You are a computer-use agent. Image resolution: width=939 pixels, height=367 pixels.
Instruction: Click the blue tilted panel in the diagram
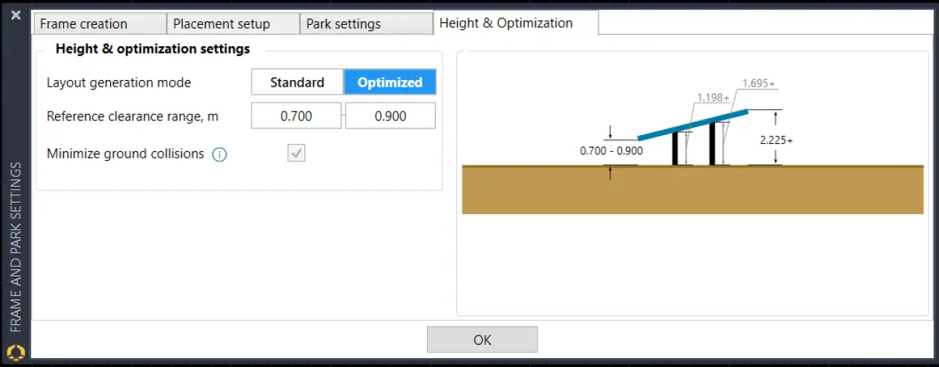pos(693,125)
